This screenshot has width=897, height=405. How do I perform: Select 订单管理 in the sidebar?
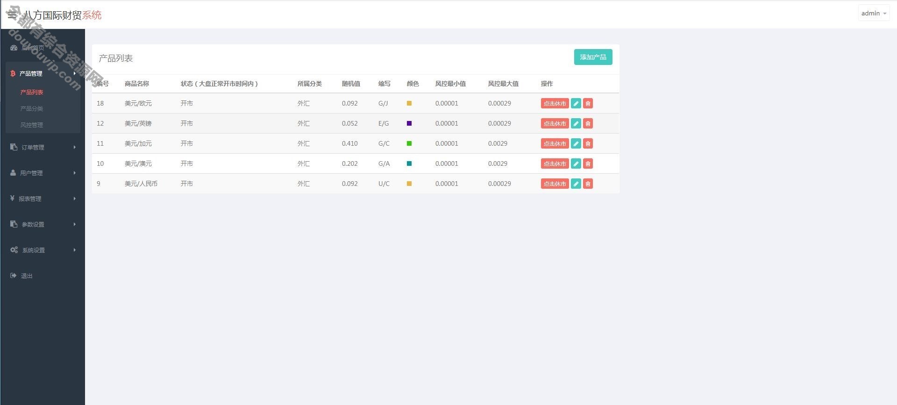pyautogui.click(x=33, y=147)
